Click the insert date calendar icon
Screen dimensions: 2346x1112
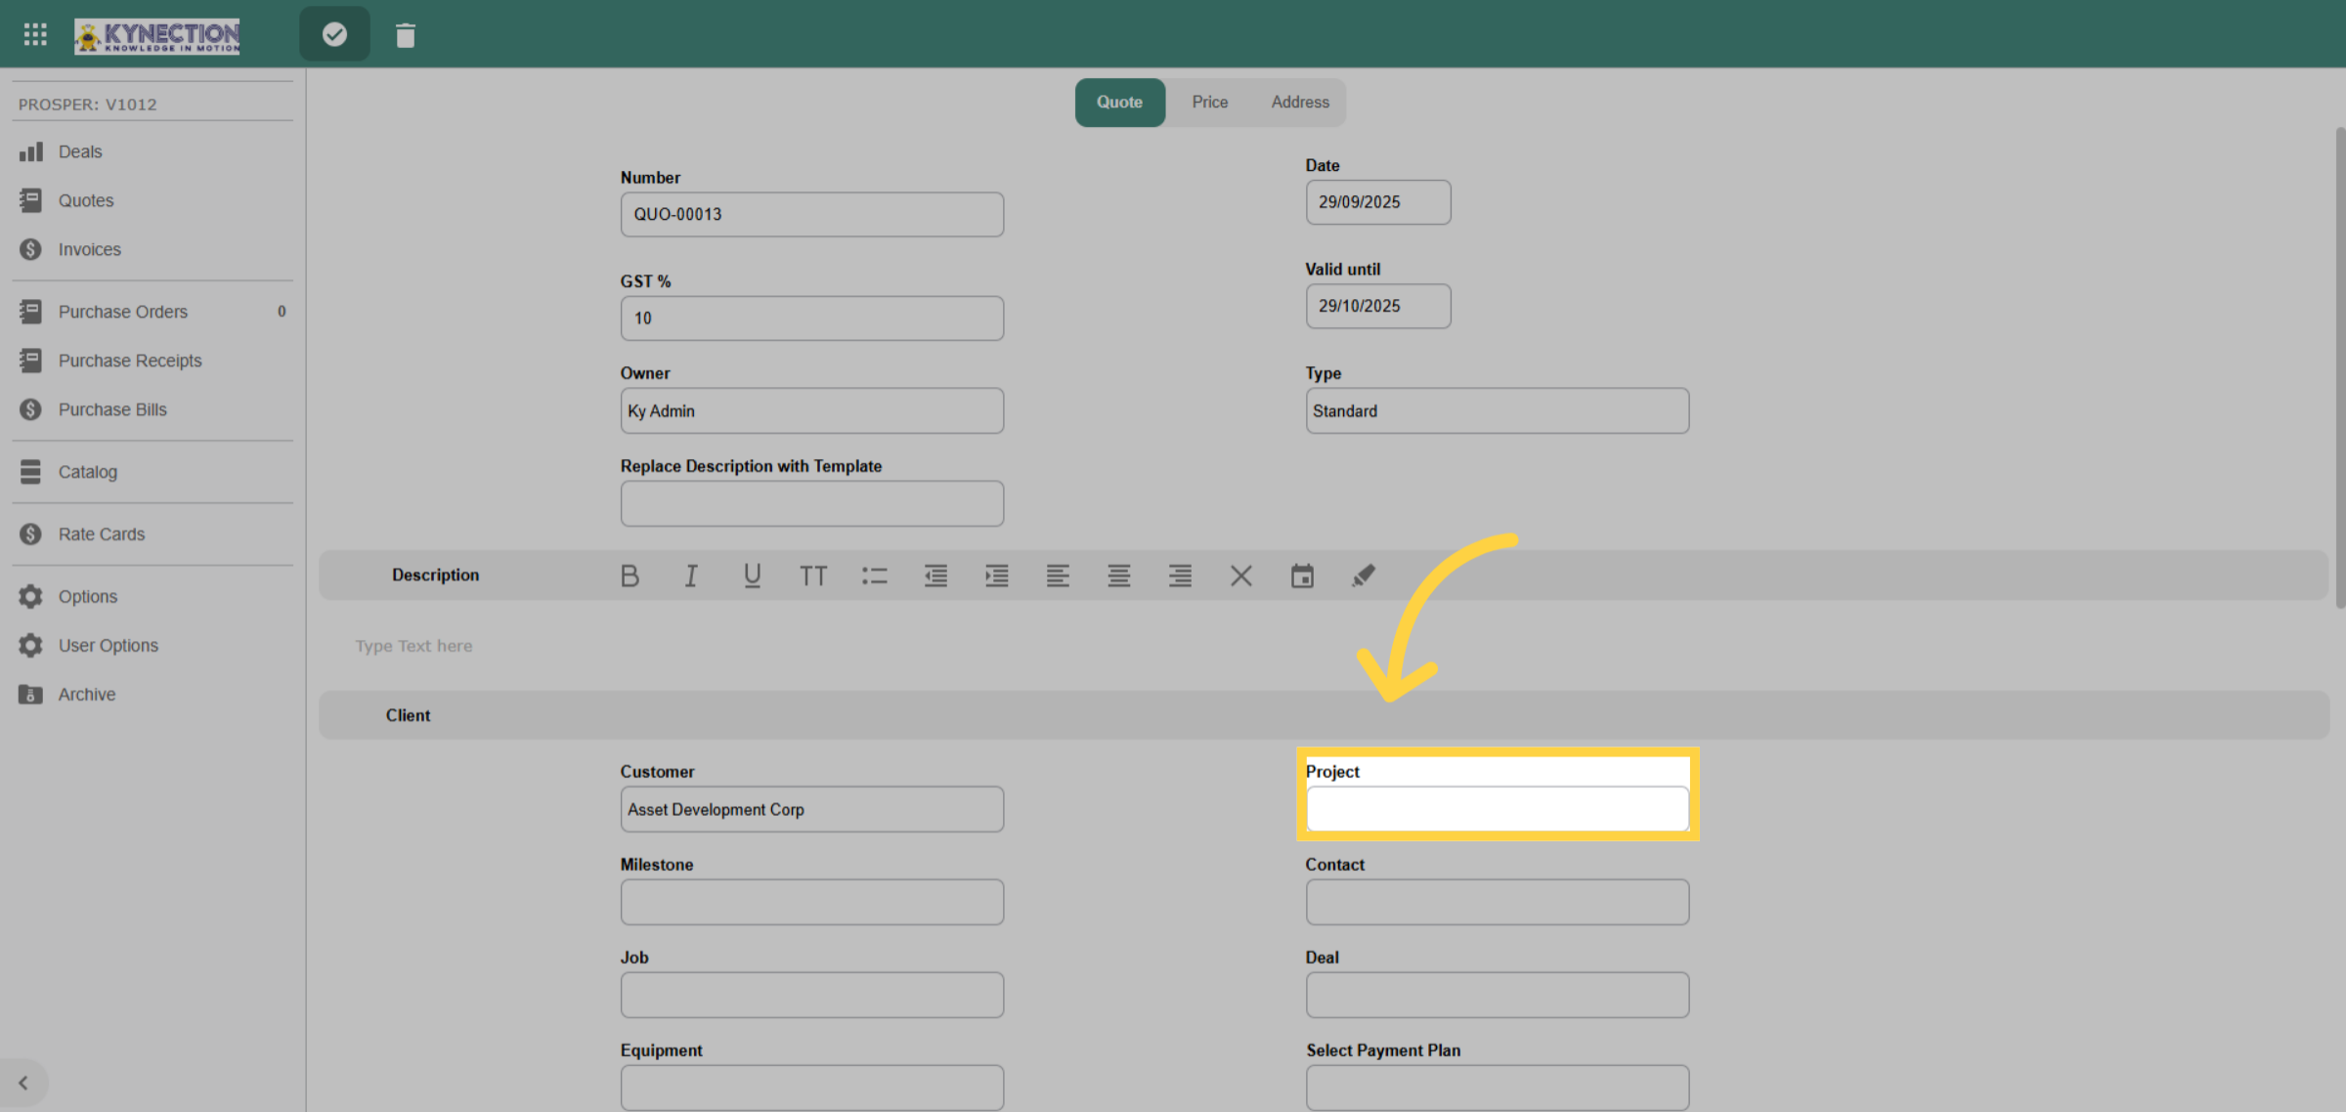pyautogui.click(x=1302, y=576)
